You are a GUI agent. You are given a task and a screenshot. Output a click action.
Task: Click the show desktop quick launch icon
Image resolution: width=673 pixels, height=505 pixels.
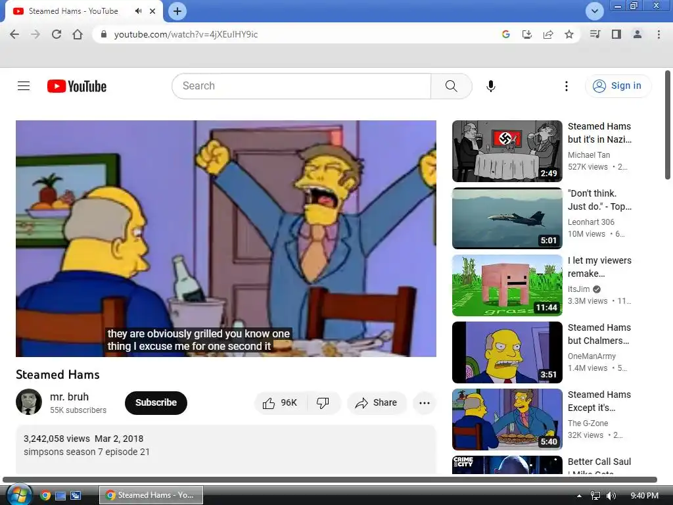pos(60,496)
